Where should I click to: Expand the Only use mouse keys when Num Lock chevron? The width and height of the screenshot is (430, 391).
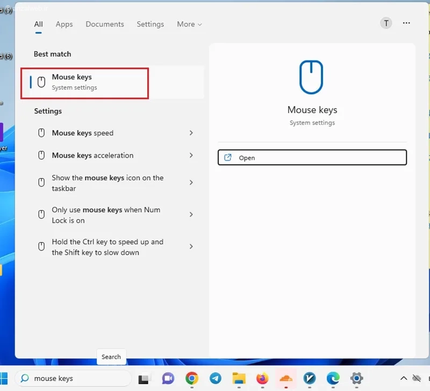(x=191, y=215)
